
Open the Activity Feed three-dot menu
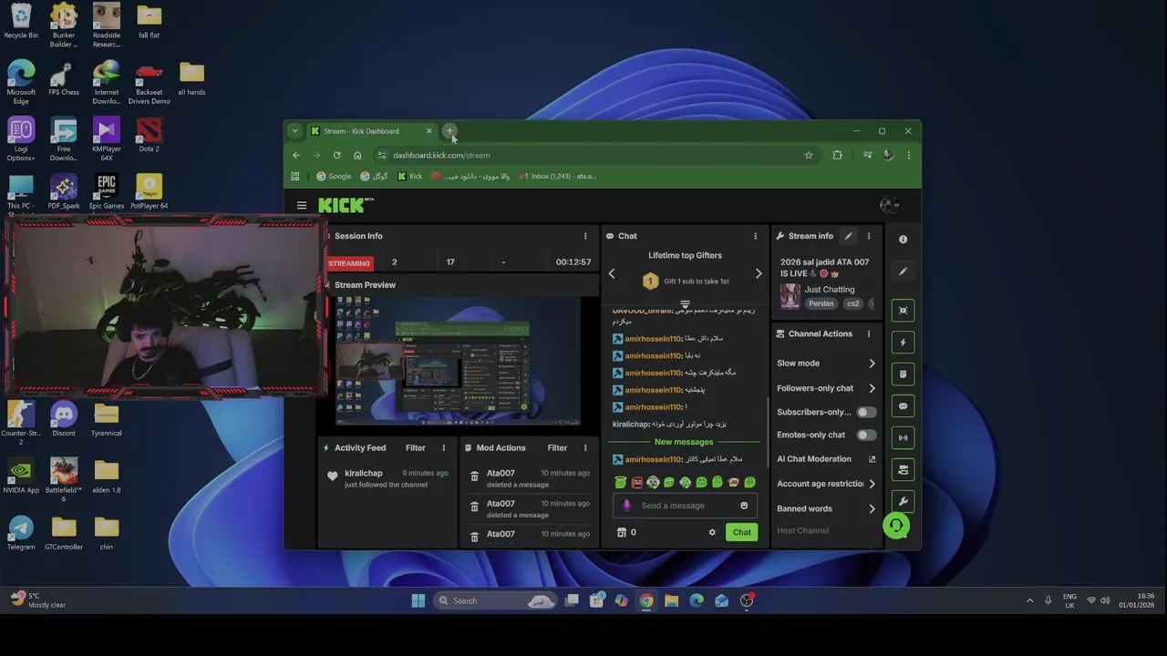click(444, 448)
